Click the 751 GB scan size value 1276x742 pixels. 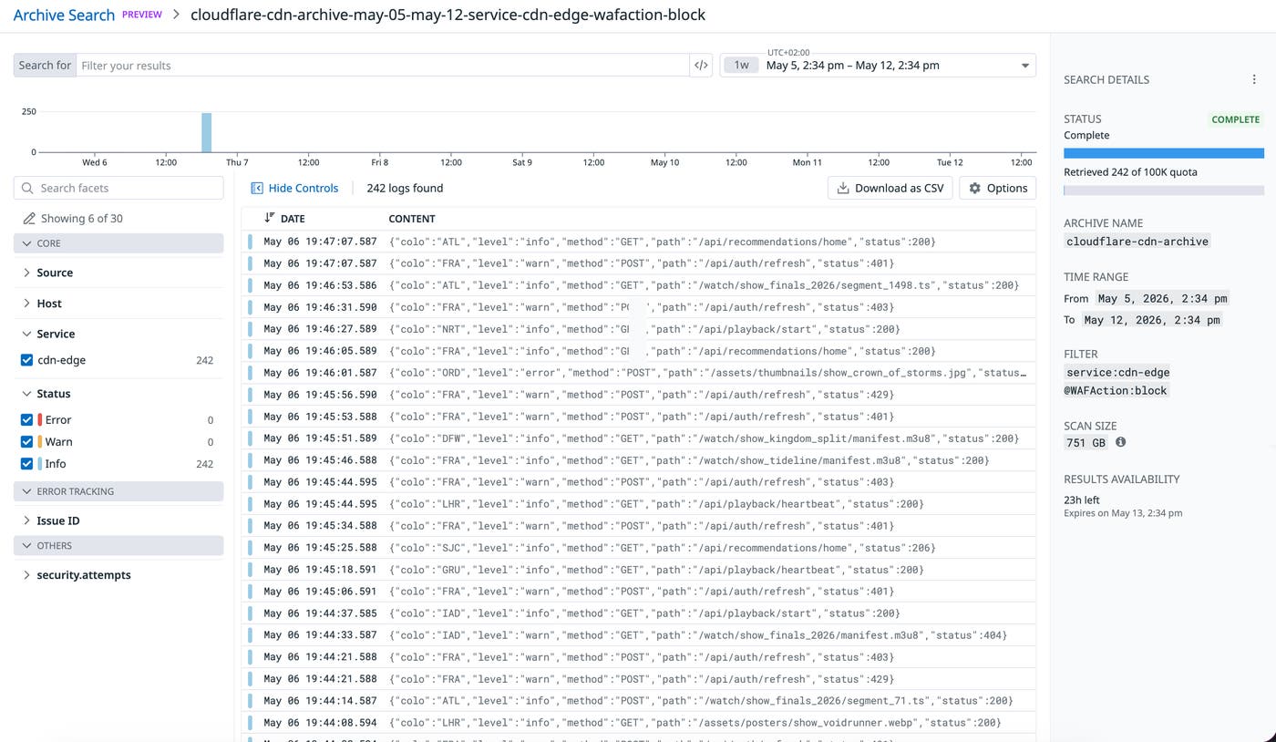click(1086, 442)
